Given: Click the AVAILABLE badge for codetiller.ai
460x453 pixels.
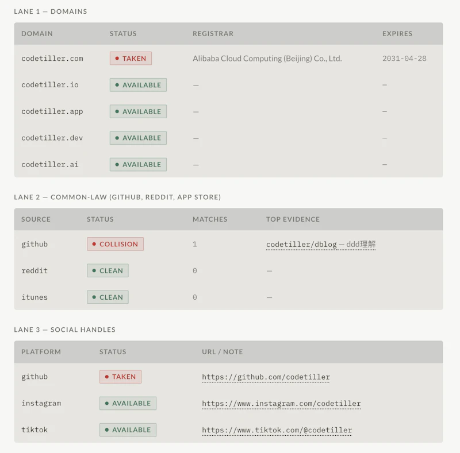Looking at the screenshot, I should (138, 164).
